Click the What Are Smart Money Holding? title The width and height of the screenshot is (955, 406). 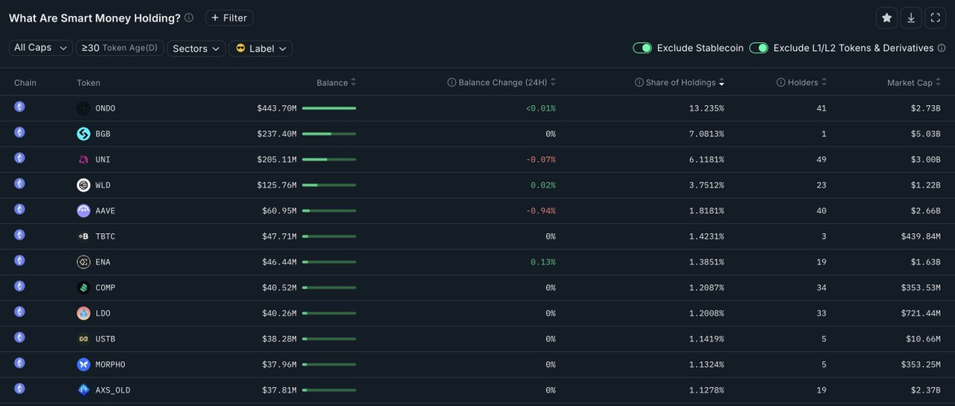pos(95,18)
